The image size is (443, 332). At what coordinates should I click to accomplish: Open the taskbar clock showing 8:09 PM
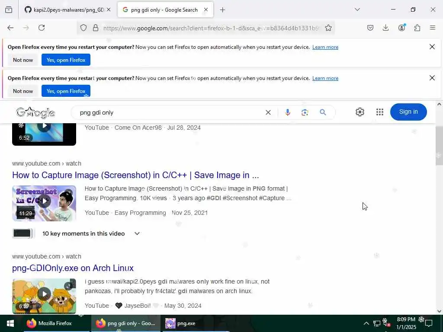click(x=406, y=323)
